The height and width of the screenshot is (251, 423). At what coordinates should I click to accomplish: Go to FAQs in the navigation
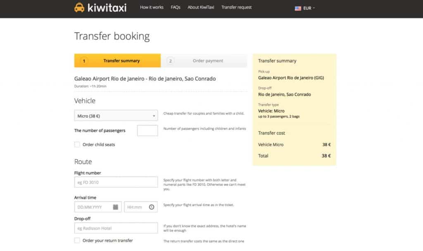[x=176, y=7]
